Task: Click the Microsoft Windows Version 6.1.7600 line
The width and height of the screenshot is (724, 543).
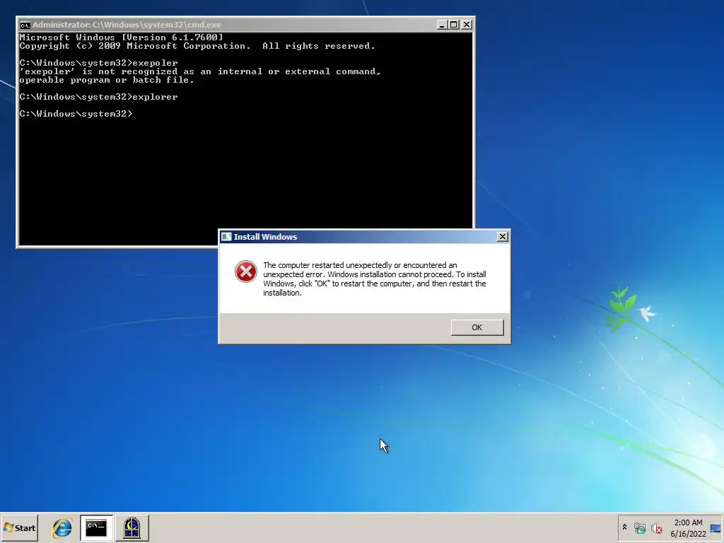Action: pyautogui.click(x=121, y=37)
